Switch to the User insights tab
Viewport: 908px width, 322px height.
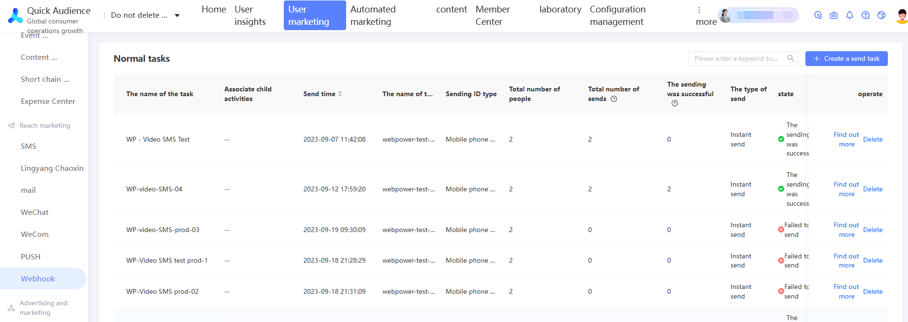tap(250, 15)
